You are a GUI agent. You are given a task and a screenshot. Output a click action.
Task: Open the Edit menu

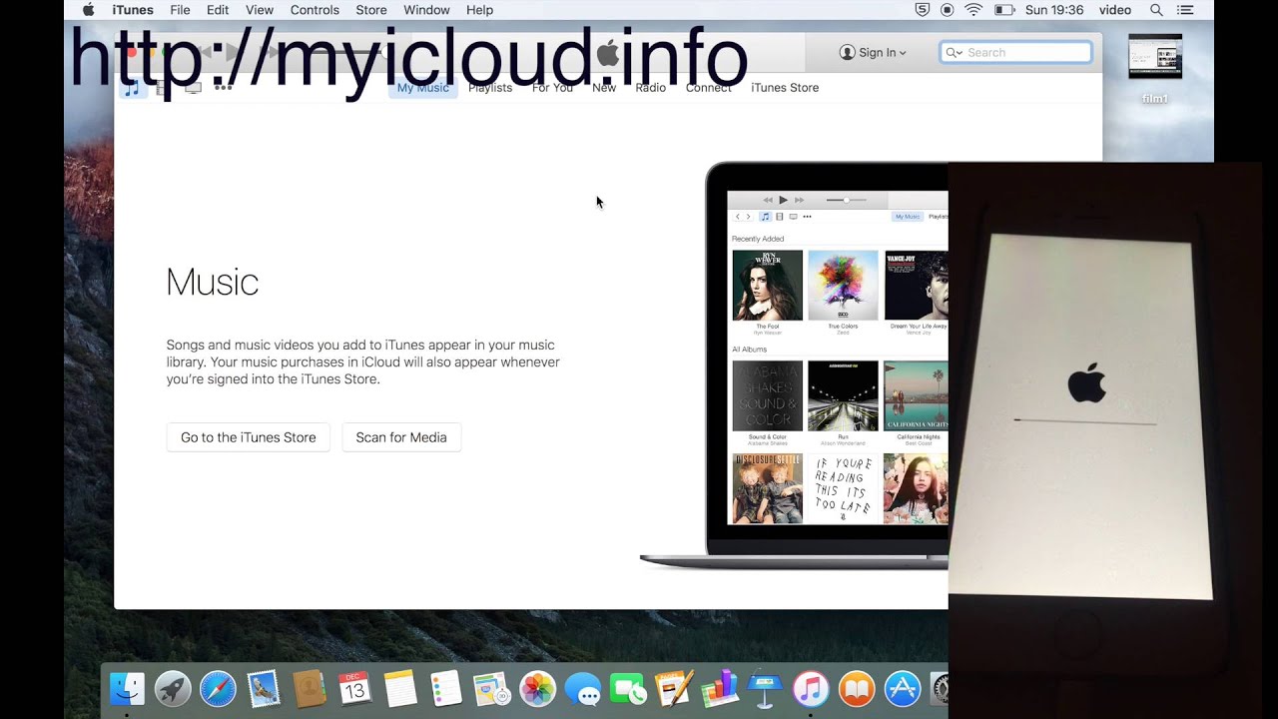tap(218, 10)
